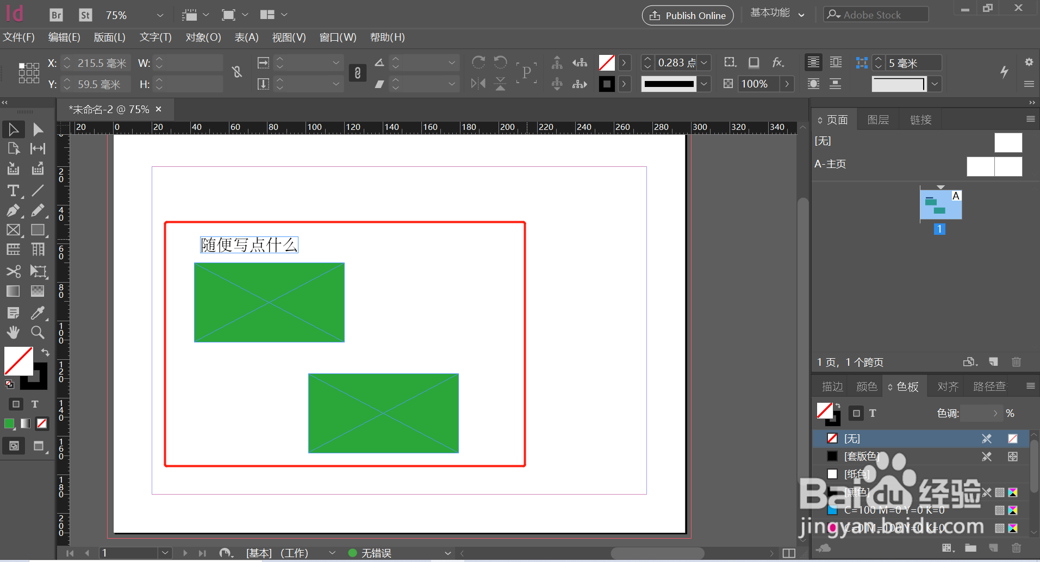Click the rotate 90° clockwise icon
Screen dimensions: 1040x562
coord(478,63)
